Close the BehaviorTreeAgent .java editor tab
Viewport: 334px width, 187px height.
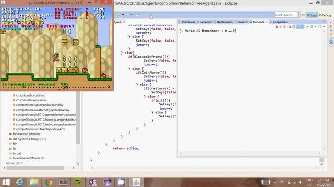click(x=124, y=22)
